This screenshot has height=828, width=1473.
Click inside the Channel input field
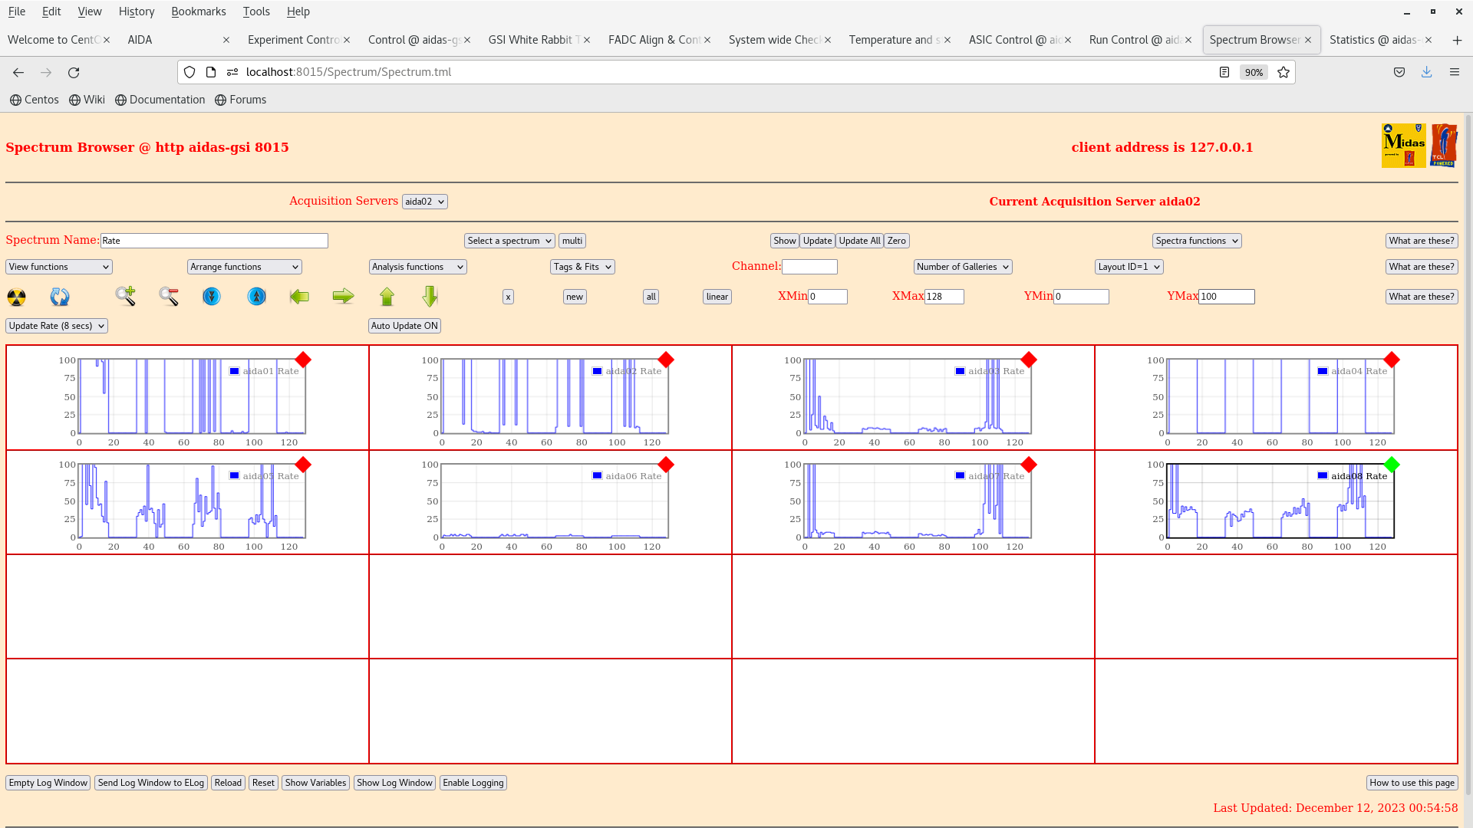tap(810, 266)
